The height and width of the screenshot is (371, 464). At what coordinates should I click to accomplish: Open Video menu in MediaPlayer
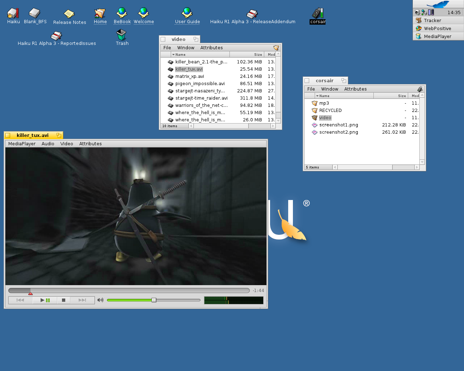(x=67, y=143)
